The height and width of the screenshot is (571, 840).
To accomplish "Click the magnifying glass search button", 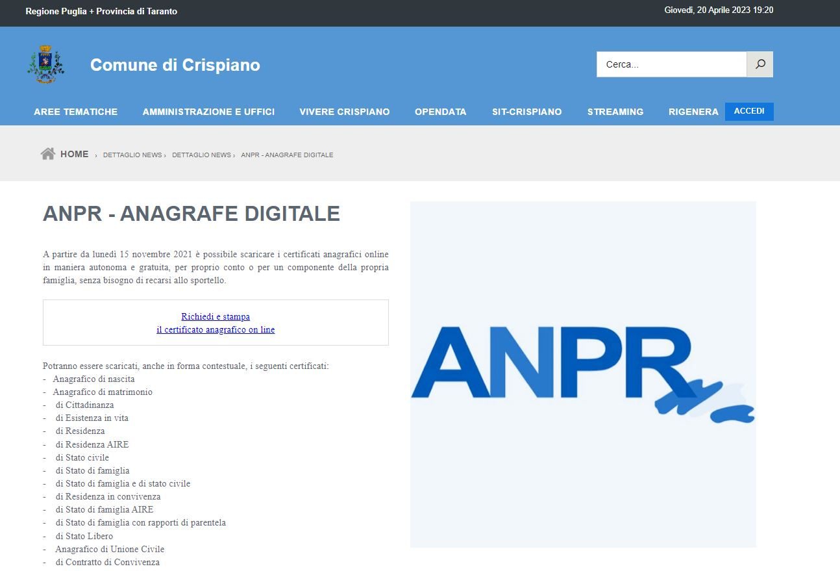I will pyautogui.click(x=760, y=64).
